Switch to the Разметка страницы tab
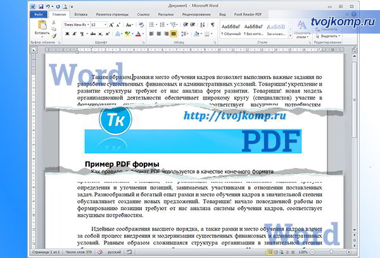Screen dimensions: 380x258 click(x=112, y=15)
